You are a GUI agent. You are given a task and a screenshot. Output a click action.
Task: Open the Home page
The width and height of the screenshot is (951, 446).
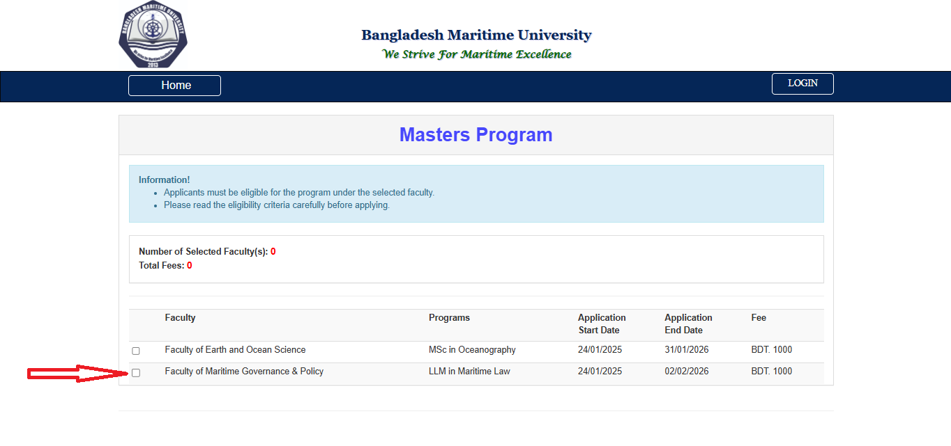click(x=174, y=86)
